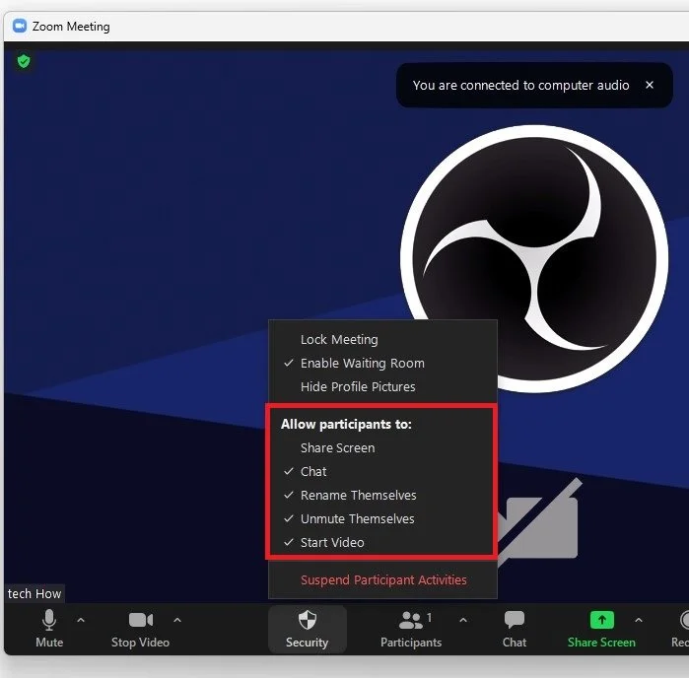Toggle the Chat permission in the menu
Image resolution: width=689 pixels, height=678 pixels.
pyautogui.click(x=382, y=471)
